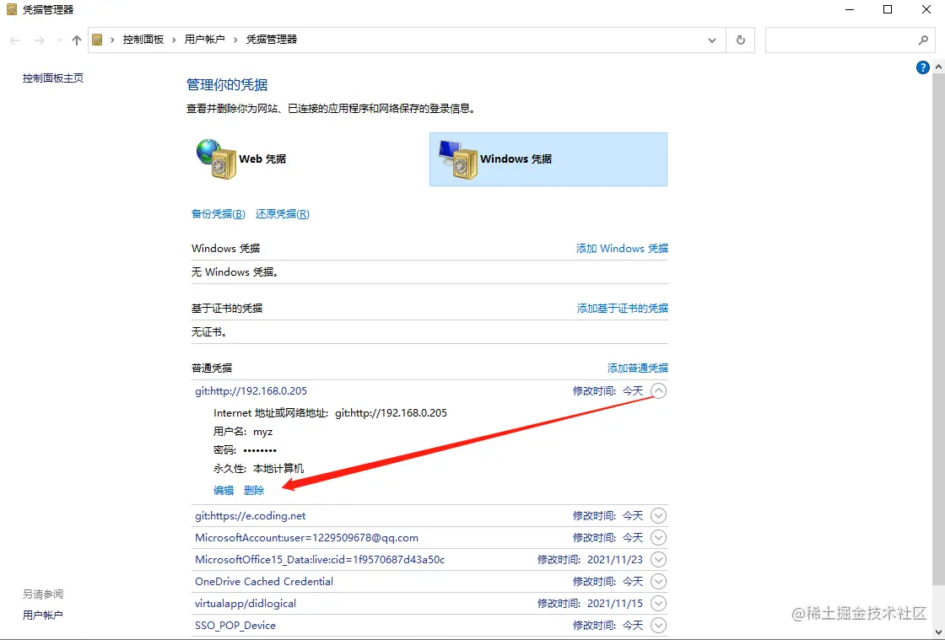Go to 用户帐户 breadcrumb
The height and width of the screenshot is (640, 945).
click(204, 40)
